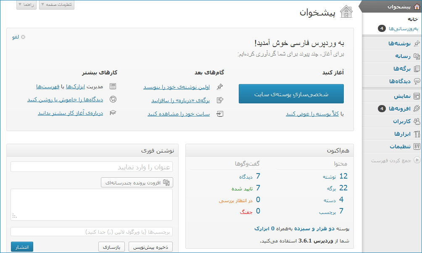422x253 pixels.
Task: Open the تنظیمات صفحه screen options dropdown
Action: pyautogui.click(x=56, y=5)
